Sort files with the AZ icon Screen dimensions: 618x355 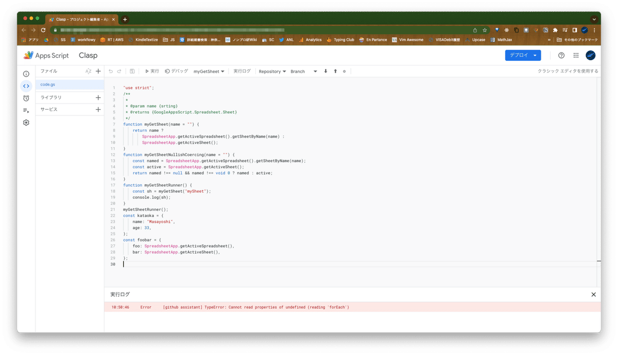[x=88, y=71]
